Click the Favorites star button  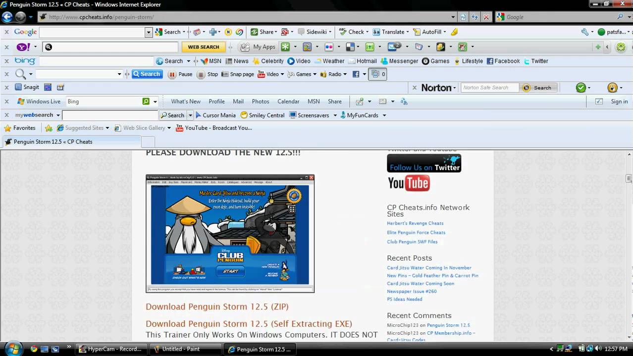20,128
